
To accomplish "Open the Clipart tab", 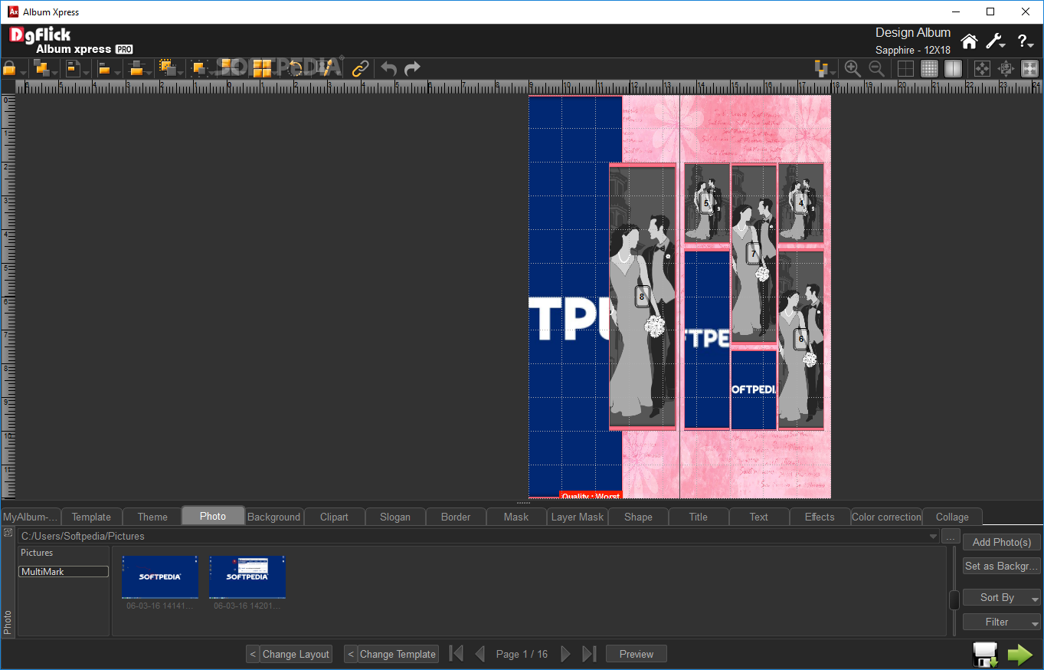I will [334, 517].
